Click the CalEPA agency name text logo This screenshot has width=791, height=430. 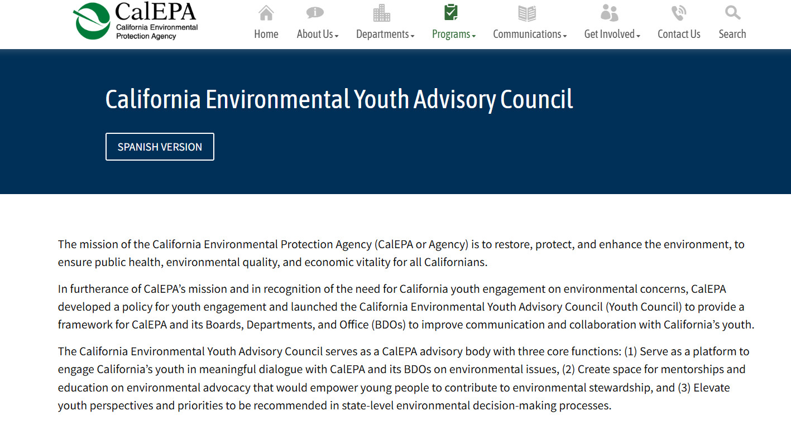point(156,21)
